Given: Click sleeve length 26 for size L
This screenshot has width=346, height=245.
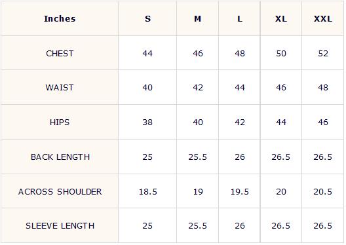Looking at the screenshot, I should coord(240,225).
